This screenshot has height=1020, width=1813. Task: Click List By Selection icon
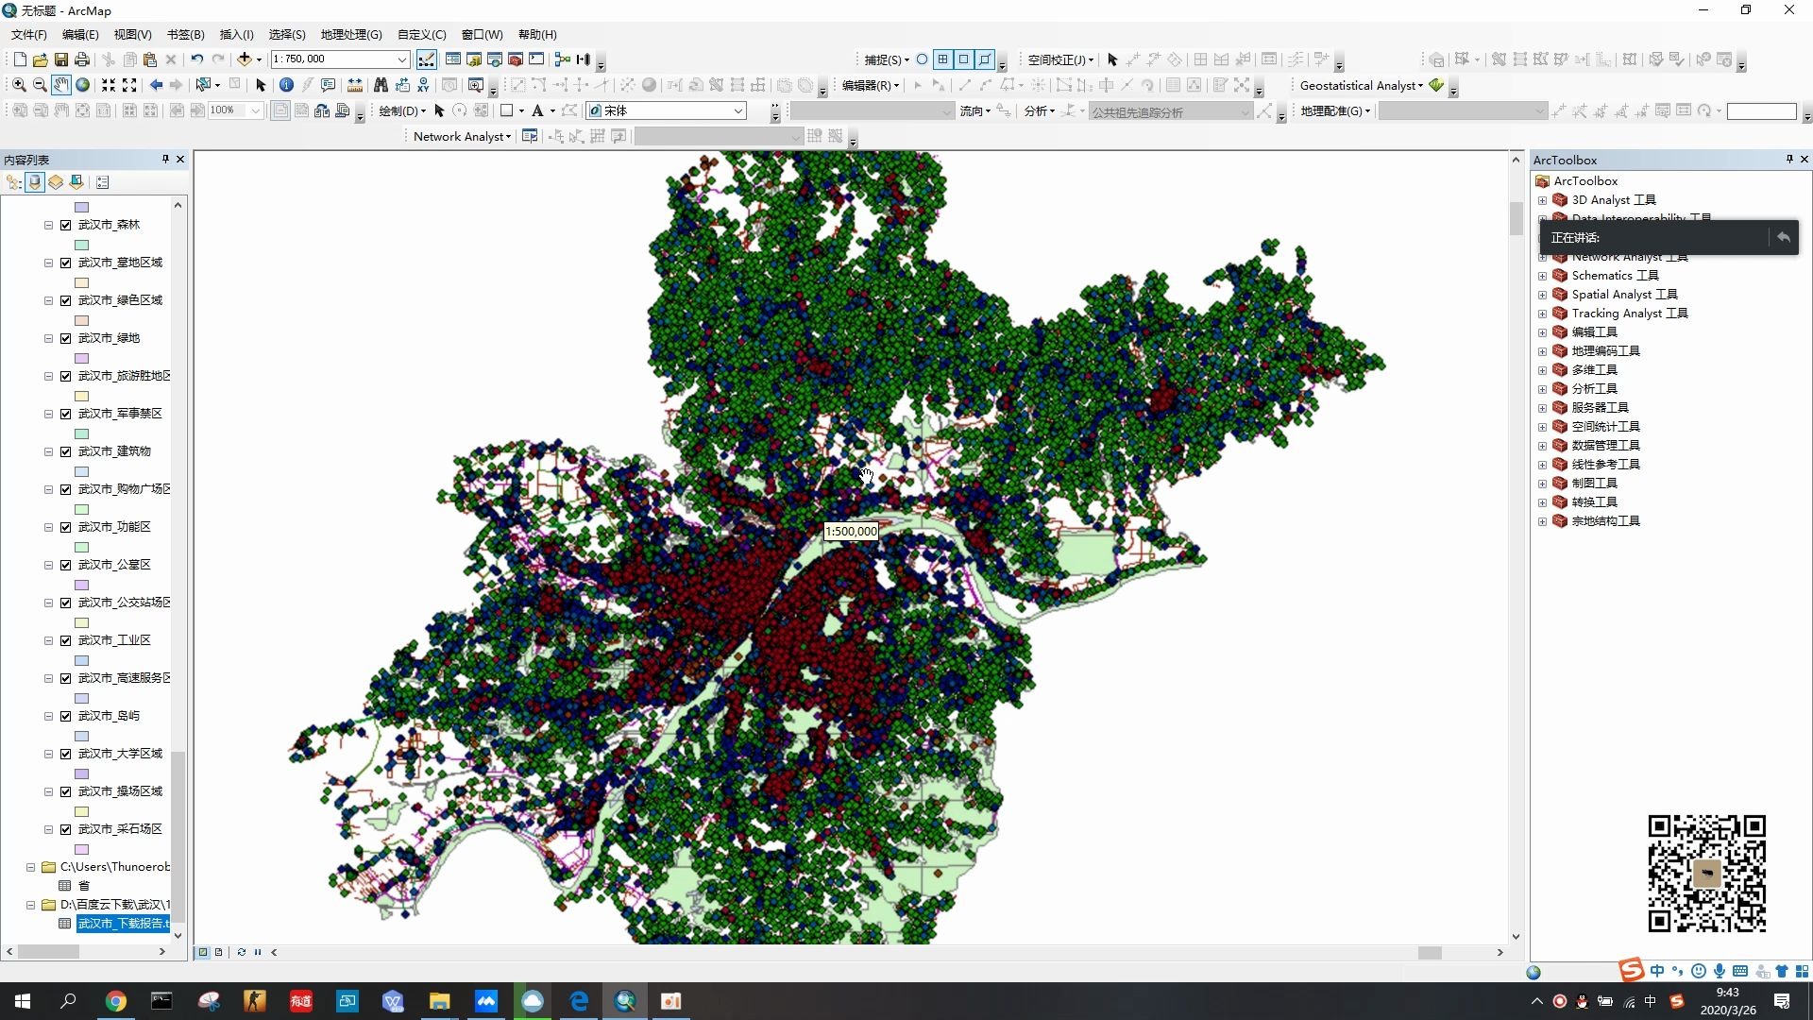click(x=76, y=182)
